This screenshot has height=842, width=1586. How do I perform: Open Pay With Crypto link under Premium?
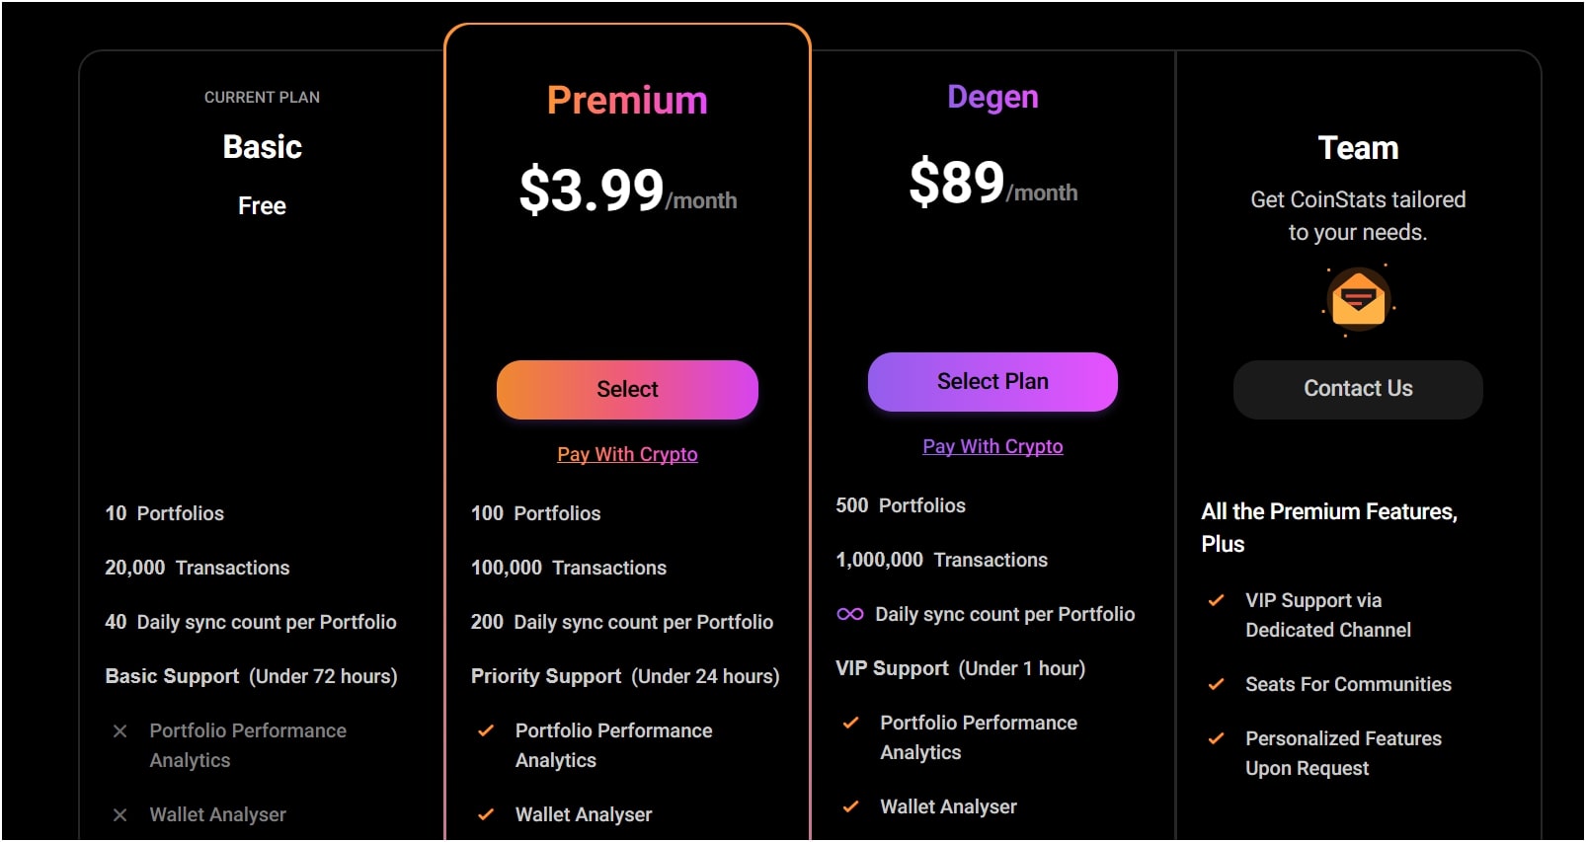[627, 454]
